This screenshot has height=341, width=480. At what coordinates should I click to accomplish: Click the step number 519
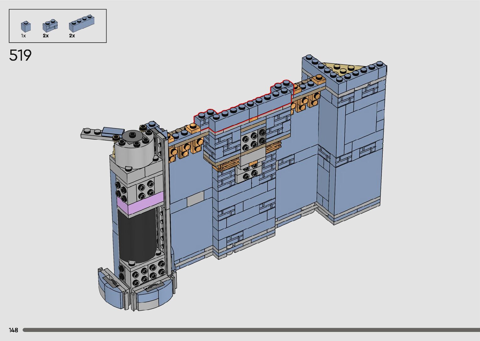[20, 55]
